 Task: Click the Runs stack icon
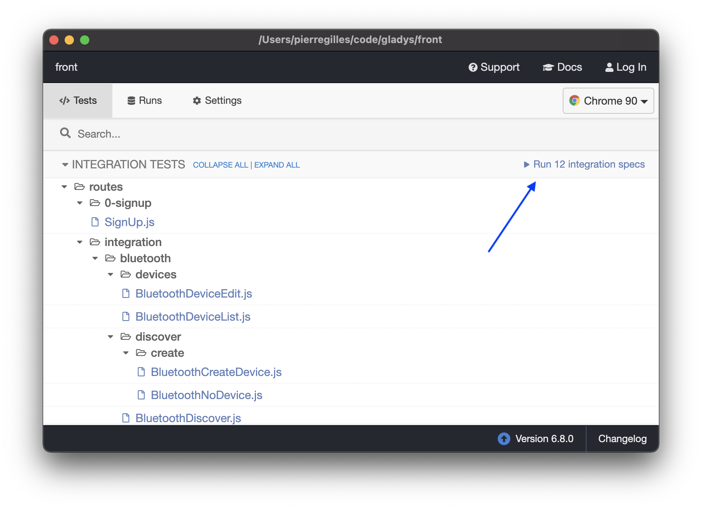tap(131, 100)
